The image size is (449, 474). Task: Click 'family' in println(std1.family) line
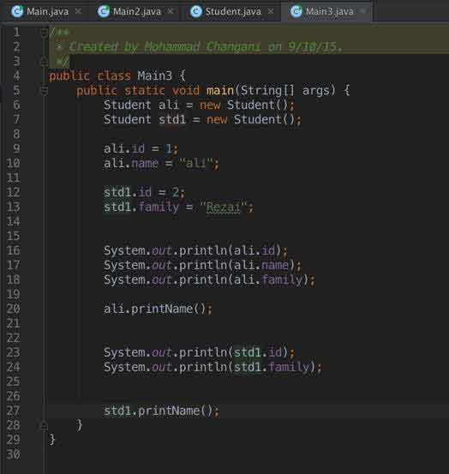point(289,368)
